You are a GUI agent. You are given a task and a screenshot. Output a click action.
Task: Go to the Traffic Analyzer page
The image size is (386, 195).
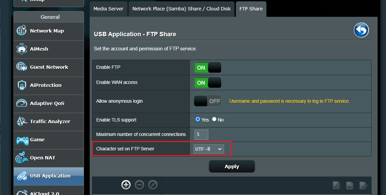[50, 121]
